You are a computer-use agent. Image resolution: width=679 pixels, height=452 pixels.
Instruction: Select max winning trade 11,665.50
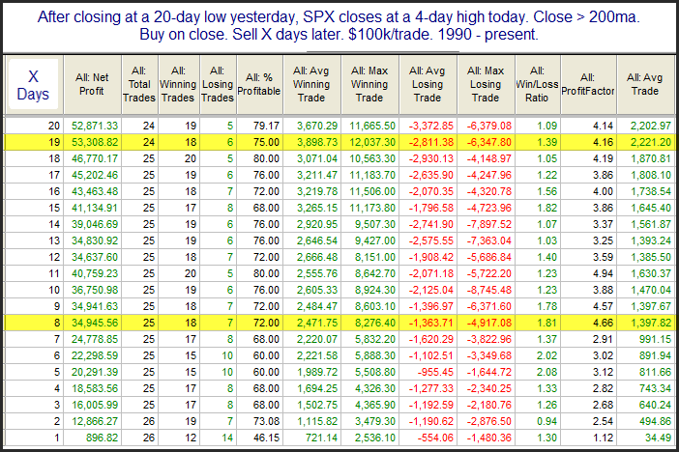[372, 126]
